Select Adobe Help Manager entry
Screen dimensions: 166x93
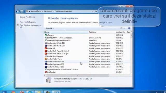(55, 56)
